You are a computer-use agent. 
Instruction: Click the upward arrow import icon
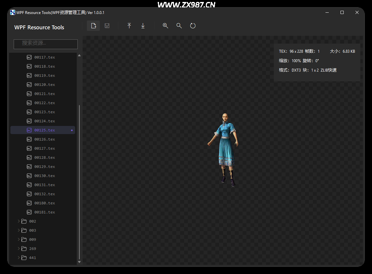coord(129,26)
